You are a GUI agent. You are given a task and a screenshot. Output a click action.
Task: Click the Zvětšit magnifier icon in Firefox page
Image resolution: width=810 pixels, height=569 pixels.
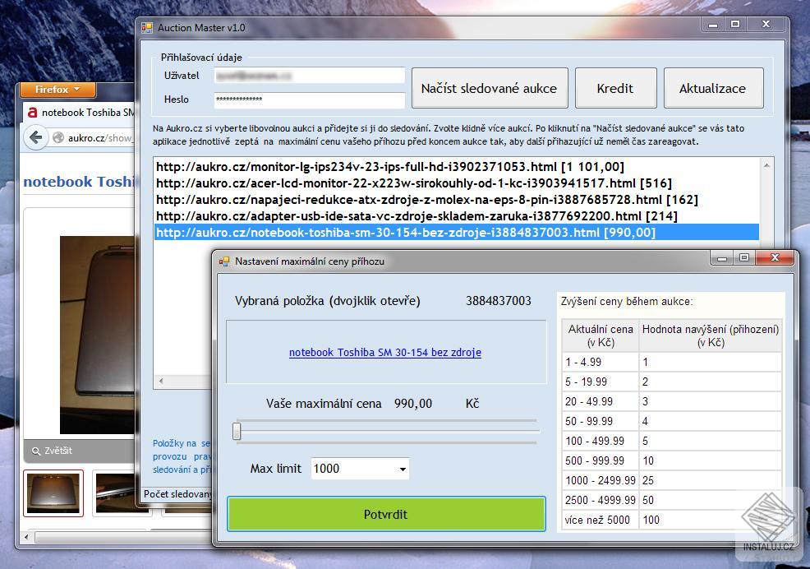click(35, 451)
